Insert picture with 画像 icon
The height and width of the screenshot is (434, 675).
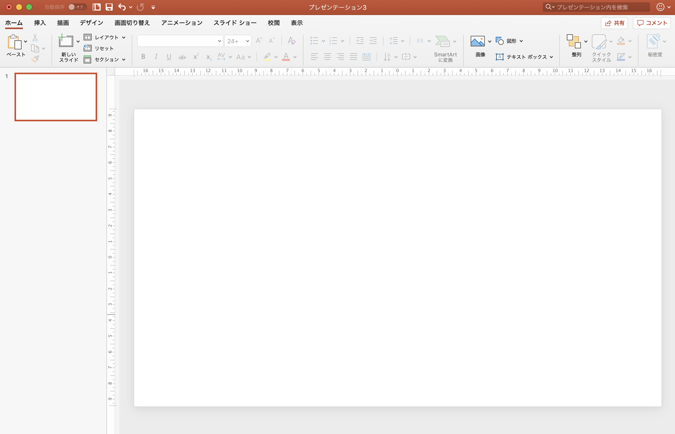[x=478, y=41]
